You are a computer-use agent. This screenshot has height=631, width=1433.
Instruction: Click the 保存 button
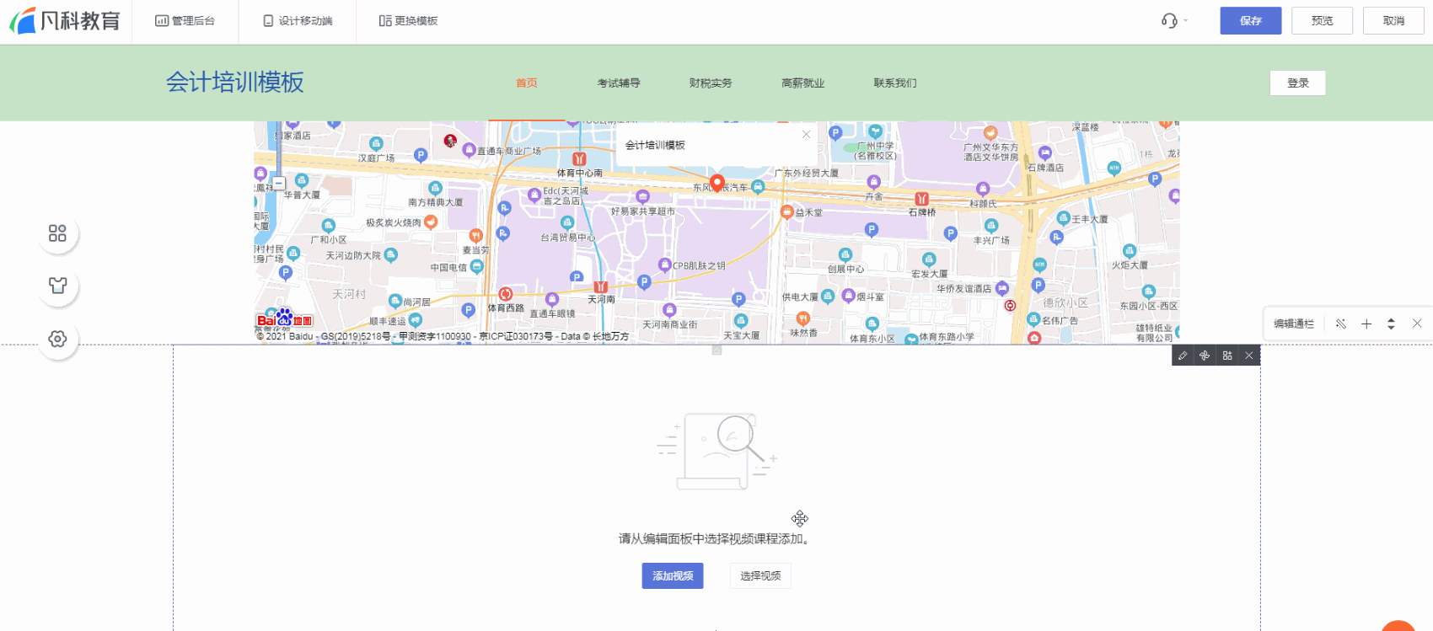coord(1251,21)
